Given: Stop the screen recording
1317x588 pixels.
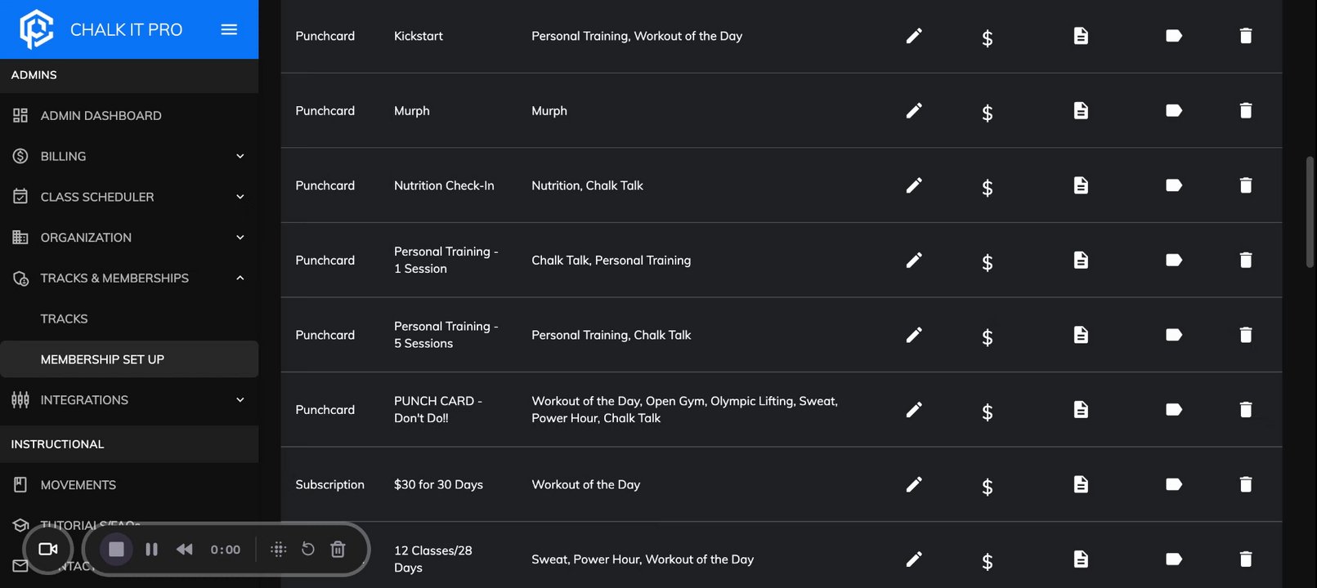Looking at the screenshot, I should pyautogui.click(x=116, y=550).
